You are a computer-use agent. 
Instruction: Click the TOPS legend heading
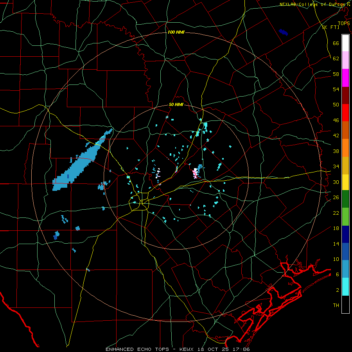pos(344,23)
